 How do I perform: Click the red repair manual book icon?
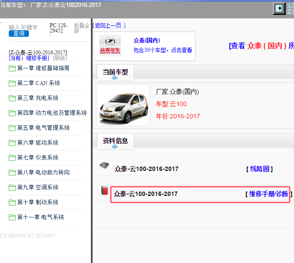coord(105,190)
